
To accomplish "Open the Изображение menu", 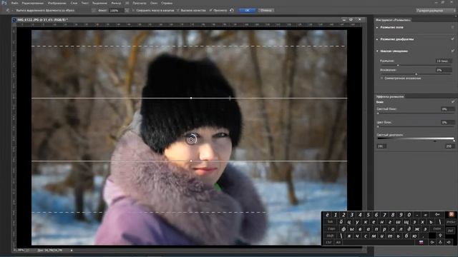I will 57,3.
